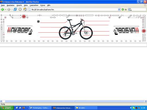Screen dimensions: 147x110
Task: Click the green Back arrow button
Action: click(3, 9)
